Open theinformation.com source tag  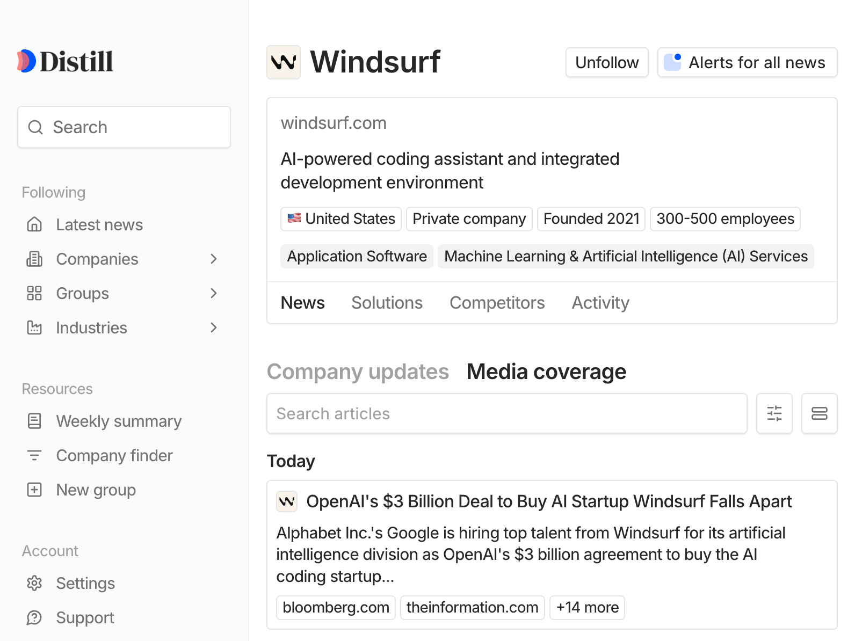(473, 608)
